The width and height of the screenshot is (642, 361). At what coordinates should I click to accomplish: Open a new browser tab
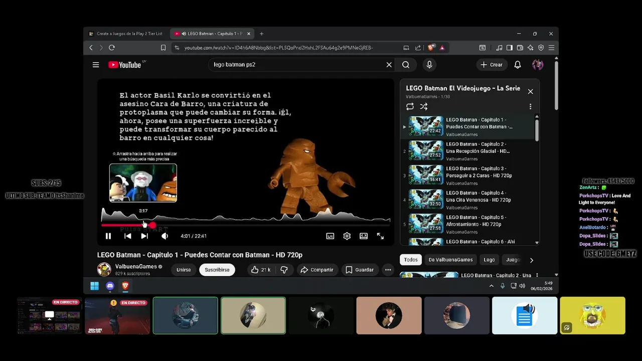pos(261,34)
